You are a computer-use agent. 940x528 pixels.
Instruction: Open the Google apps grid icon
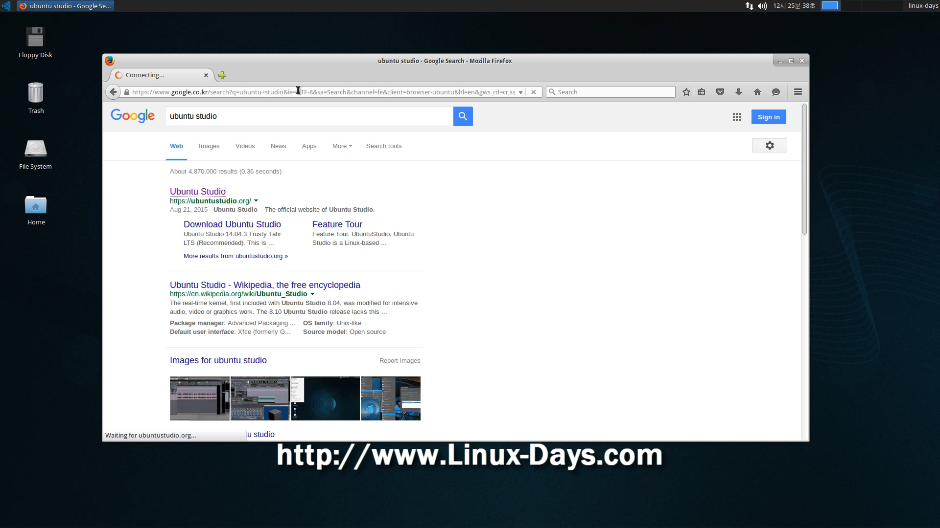tap(737, 117)
